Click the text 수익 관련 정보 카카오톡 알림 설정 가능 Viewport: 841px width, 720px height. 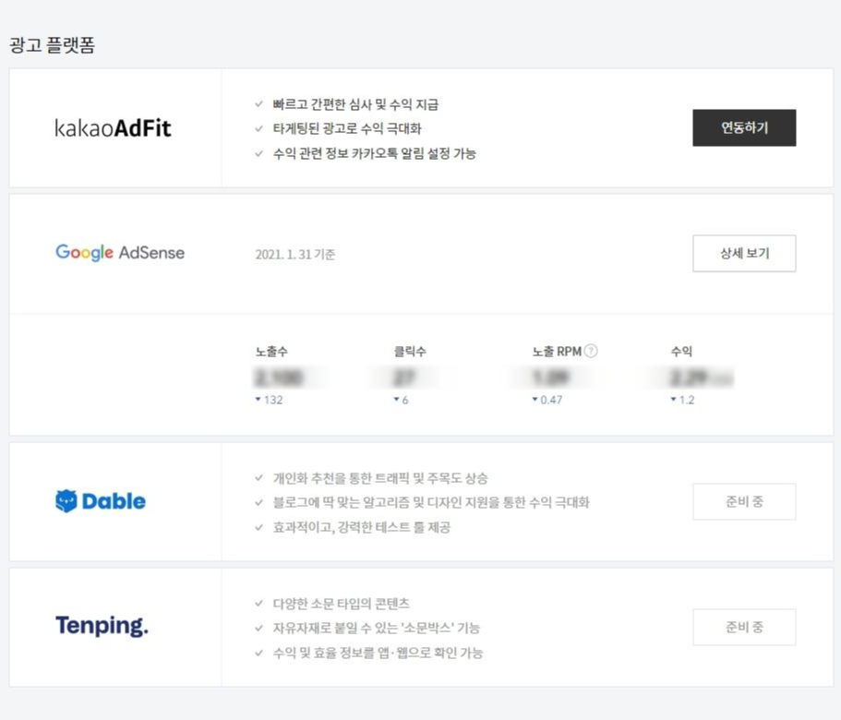click(375, 153)
